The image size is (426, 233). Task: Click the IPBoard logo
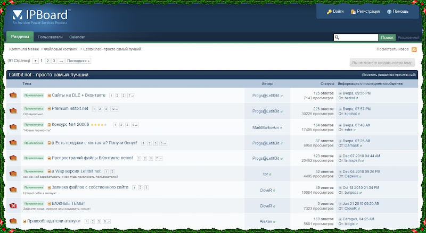[x=42, y=16]
